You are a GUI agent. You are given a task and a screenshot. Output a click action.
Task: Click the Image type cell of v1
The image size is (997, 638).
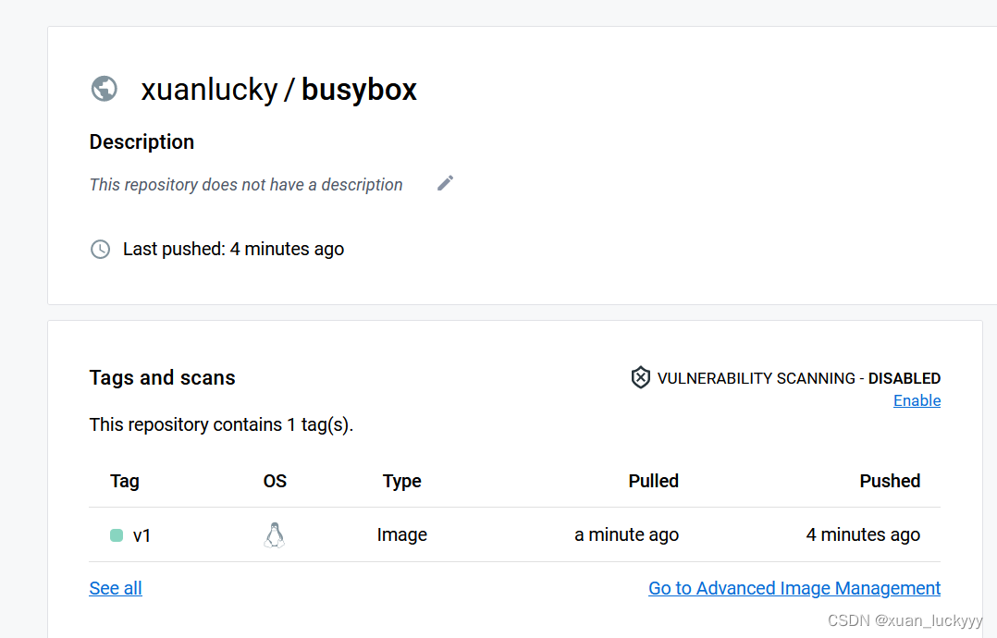401,535
